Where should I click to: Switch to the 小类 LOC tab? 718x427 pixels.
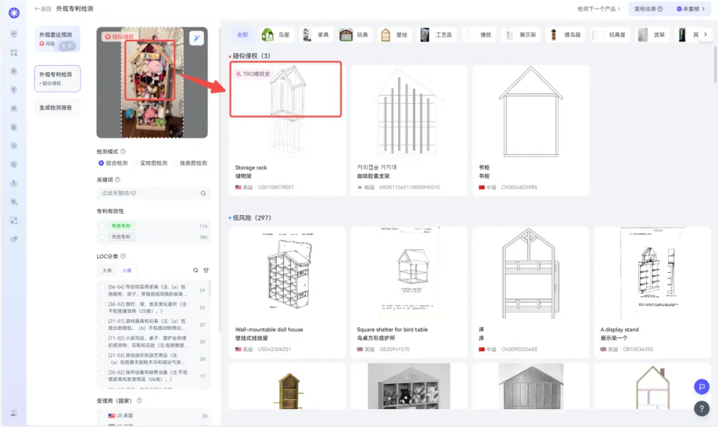click(x=127, y=270)
